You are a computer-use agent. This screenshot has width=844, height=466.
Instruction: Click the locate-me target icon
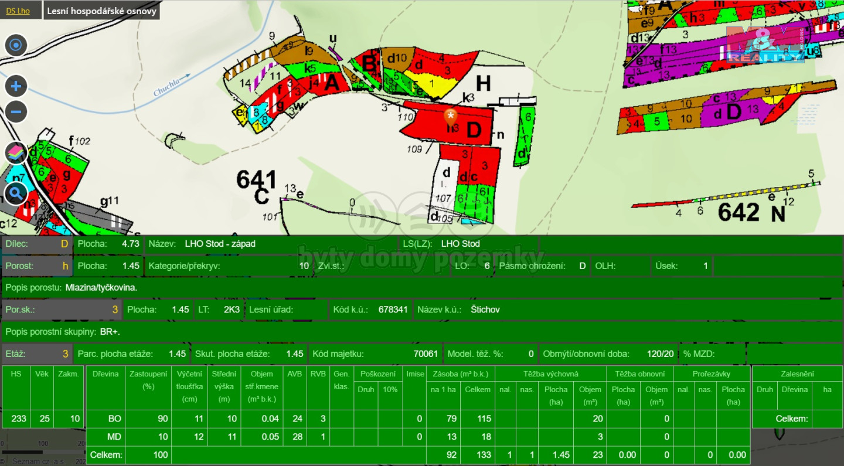click(x=16, y=45)
